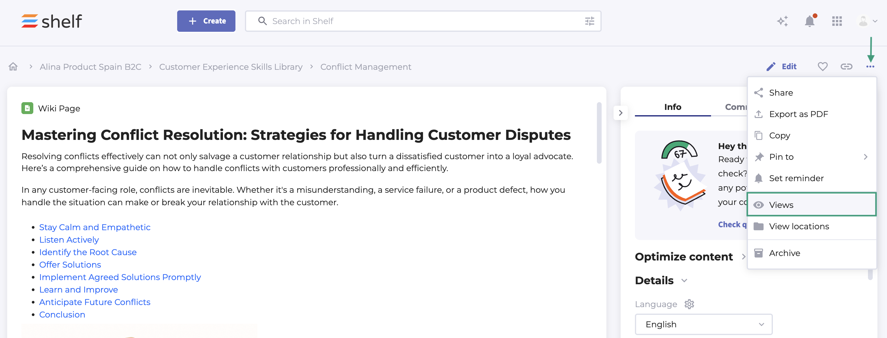
Task: Favorite this page with heart icon
Action: point(822,67)
